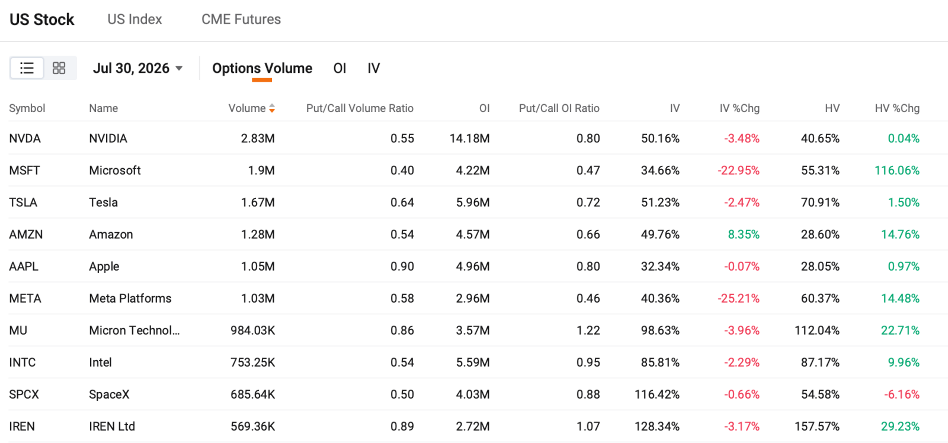Click Microsoft's 116.06% HV change
This screenshot has width=948, height=443.
pyautogui.click(x=897, y=171)
